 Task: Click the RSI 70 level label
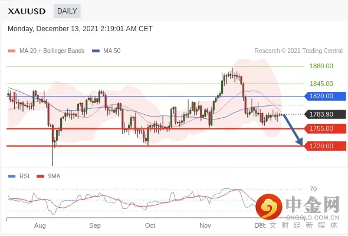(x=313, y=189)
